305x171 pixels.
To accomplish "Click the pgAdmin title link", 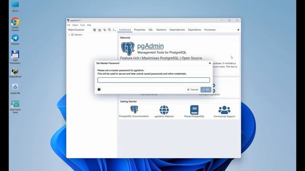I will pos(151,46).
